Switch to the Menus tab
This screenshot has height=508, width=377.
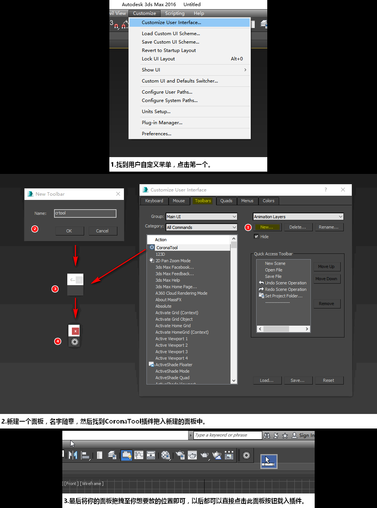(x=247, y=201)
